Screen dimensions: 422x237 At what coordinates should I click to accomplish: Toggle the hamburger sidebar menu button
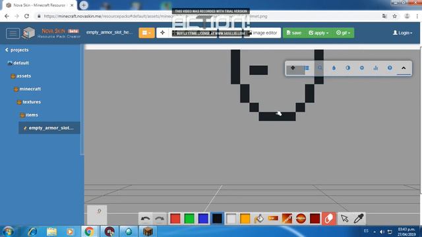(x=13, y=34)
